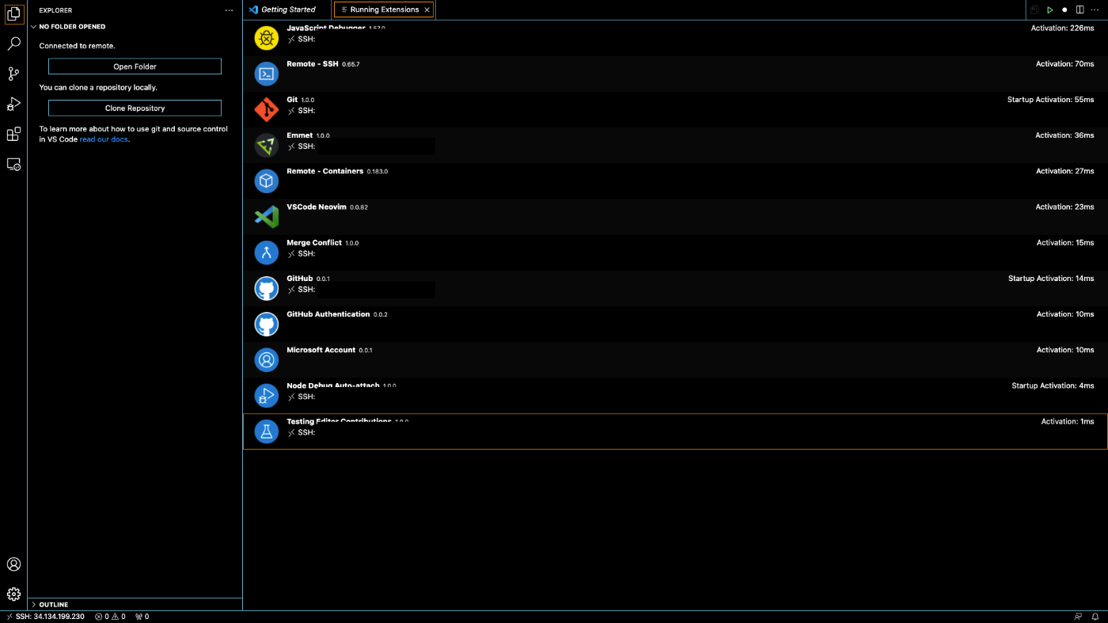The image size is (1108, 623).
Task: Click the Activation: 23ms text
Action: [x=1065, y=207]
